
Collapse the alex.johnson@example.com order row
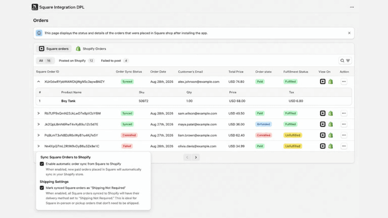pyautogui.click(x=39, y=82)
